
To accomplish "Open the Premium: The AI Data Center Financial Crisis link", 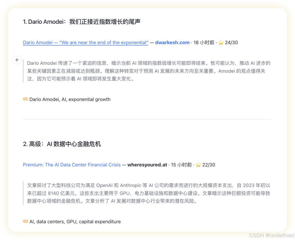I will (x=72, y=165).
